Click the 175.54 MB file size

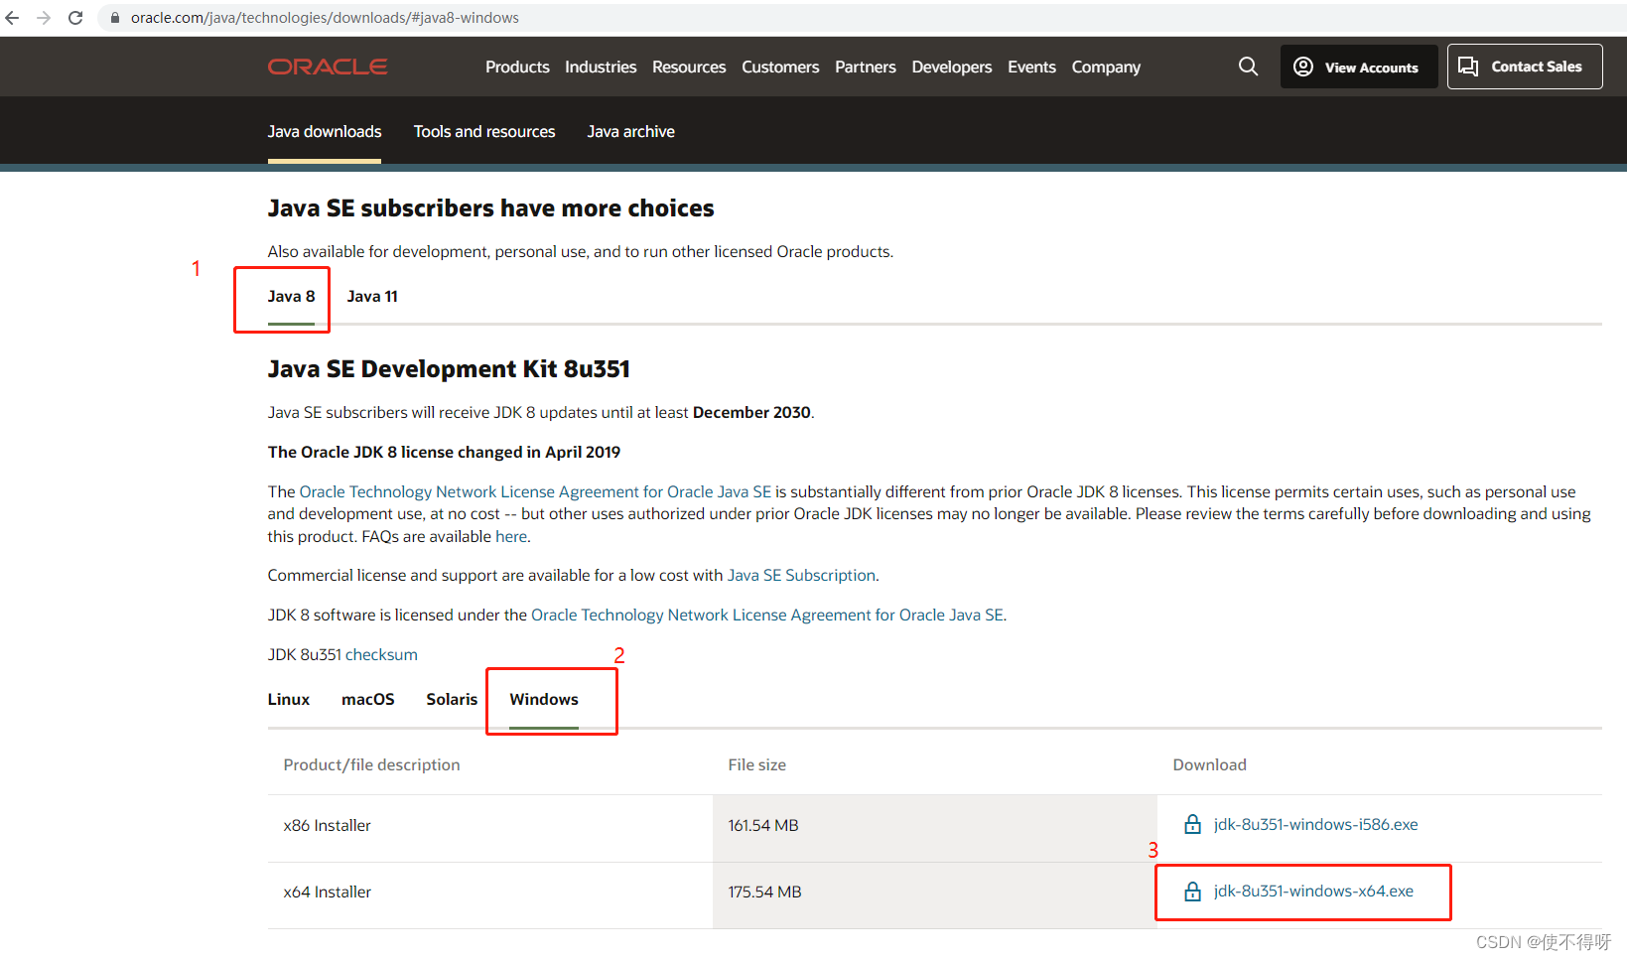[x=764, y=891]
